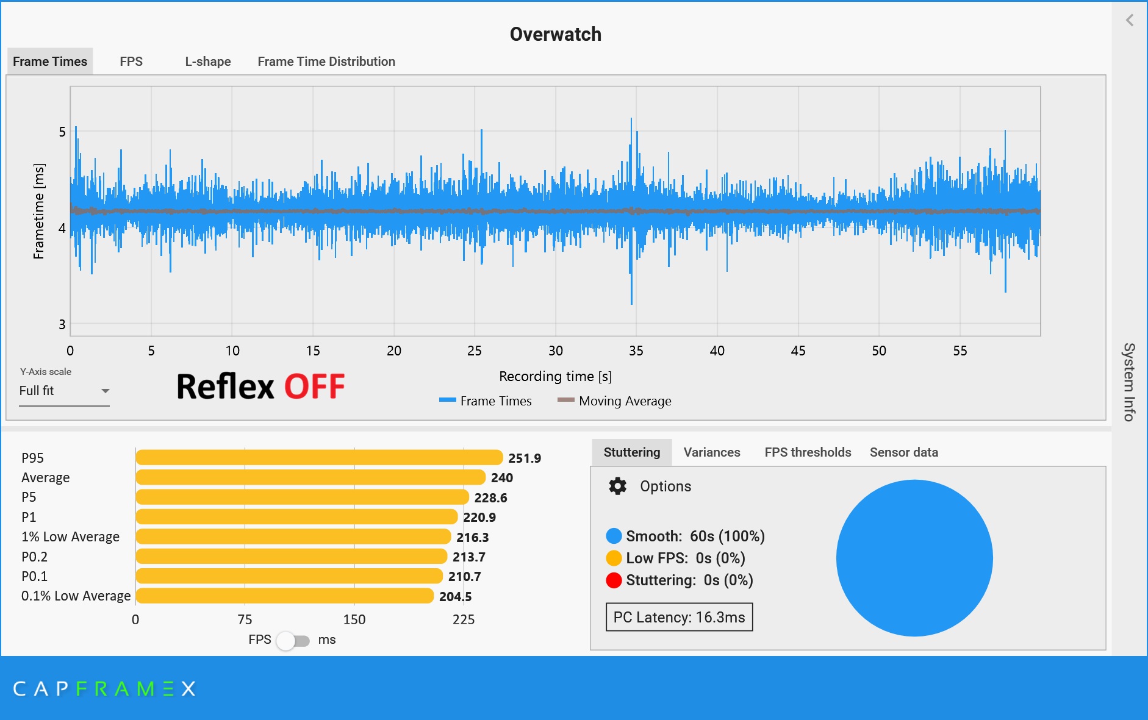The image size is (1148, 720).
Task: Toggle the FPS/ms switch
Action: 293,640
